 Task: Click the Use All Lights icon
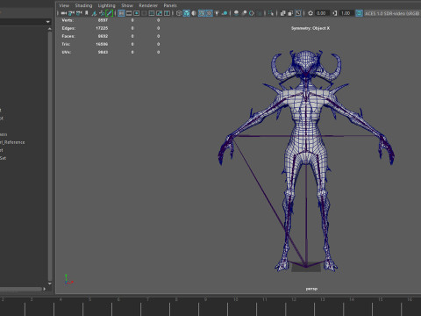pos(217,13)
